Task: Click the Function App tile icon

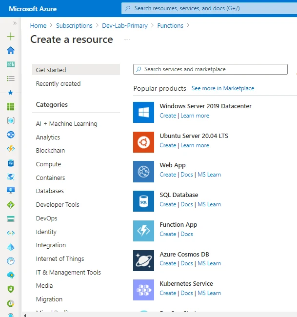Action: [143, 231]
